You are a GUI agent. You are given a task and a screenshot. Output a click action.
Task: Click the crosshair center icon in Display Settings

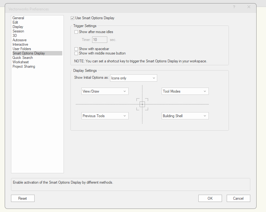(x=142, y=104)
